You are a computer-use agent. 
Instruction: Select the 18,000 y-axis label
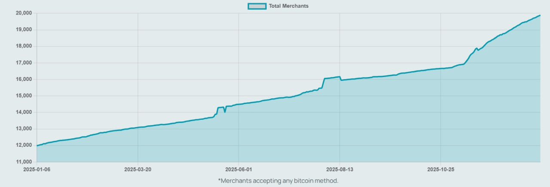[x=24, y=46]
